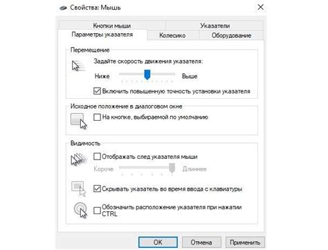
Task: Click the pointer trails icon
Action: click(79, 160)
